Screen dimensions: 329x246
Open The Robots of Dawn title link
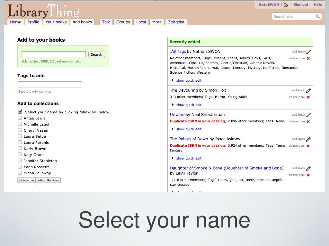[189, 139]
